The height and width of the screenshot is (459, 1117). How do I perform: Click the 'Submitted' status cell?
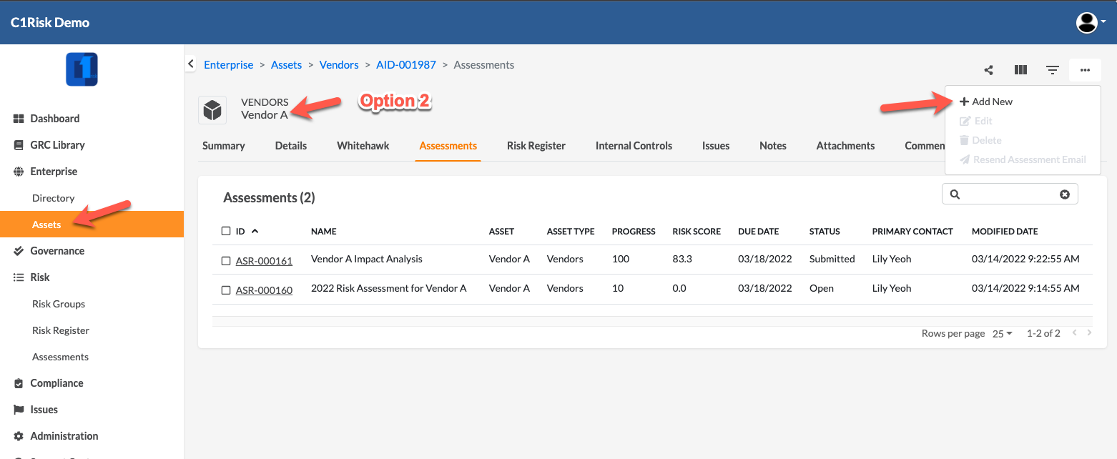[x=832, y=259]
